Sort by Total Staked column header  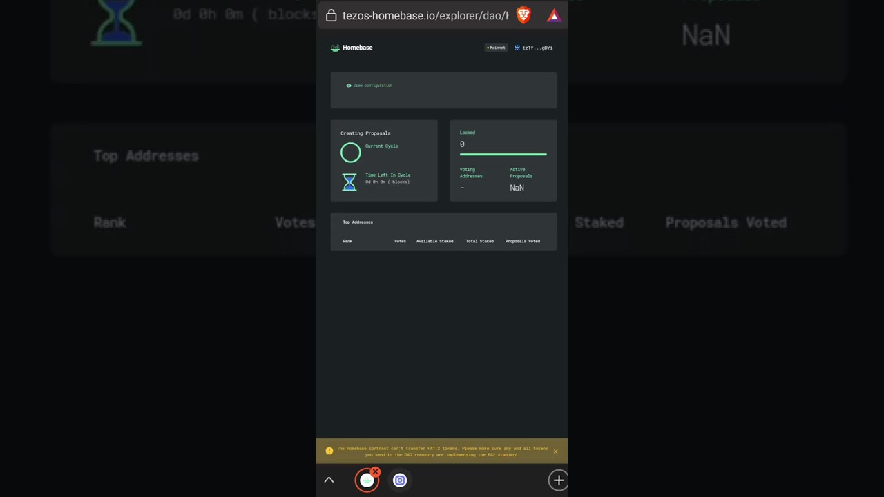[480, 241]
